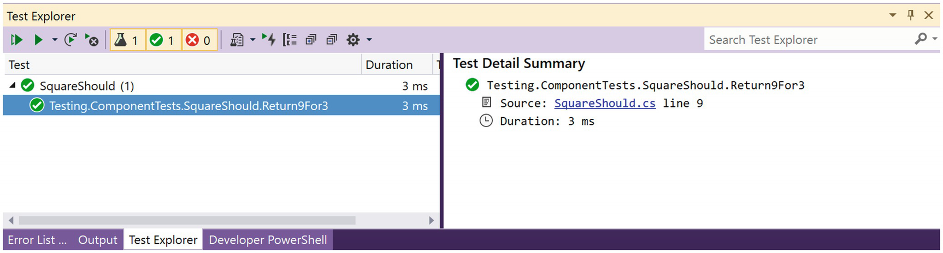Click the Run Tests After Build icon
943x253 pixels.
click(x=269, y=40)
